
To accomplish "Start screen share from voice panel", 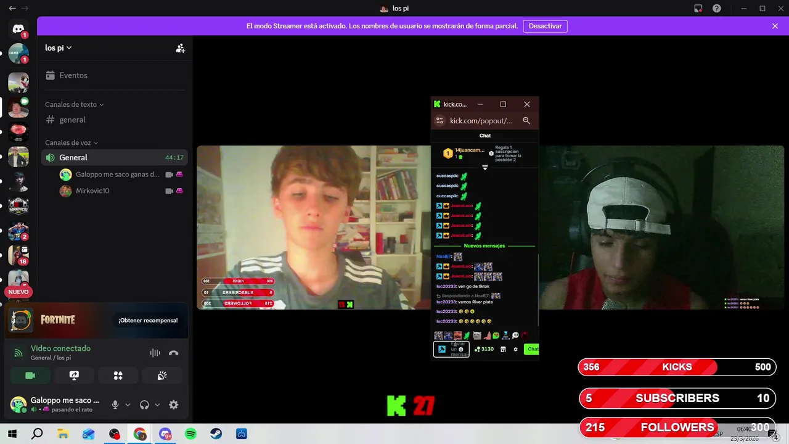I will (x=74, y=375).
